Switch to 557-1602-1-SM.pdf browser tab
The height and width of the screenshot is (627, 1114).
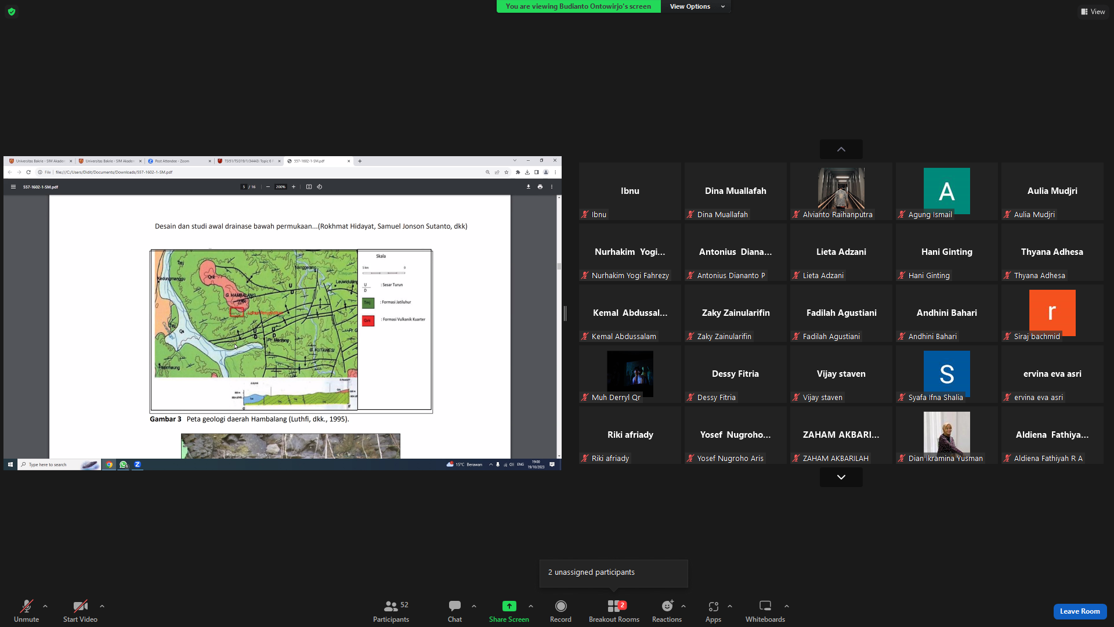[x=319, y=161]
